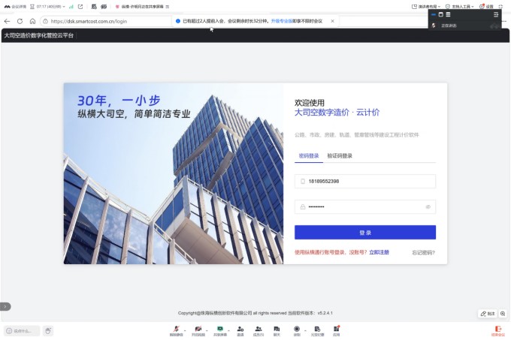Reload the page with refresh icon
The image size is (511, 340).
point(20,21)
